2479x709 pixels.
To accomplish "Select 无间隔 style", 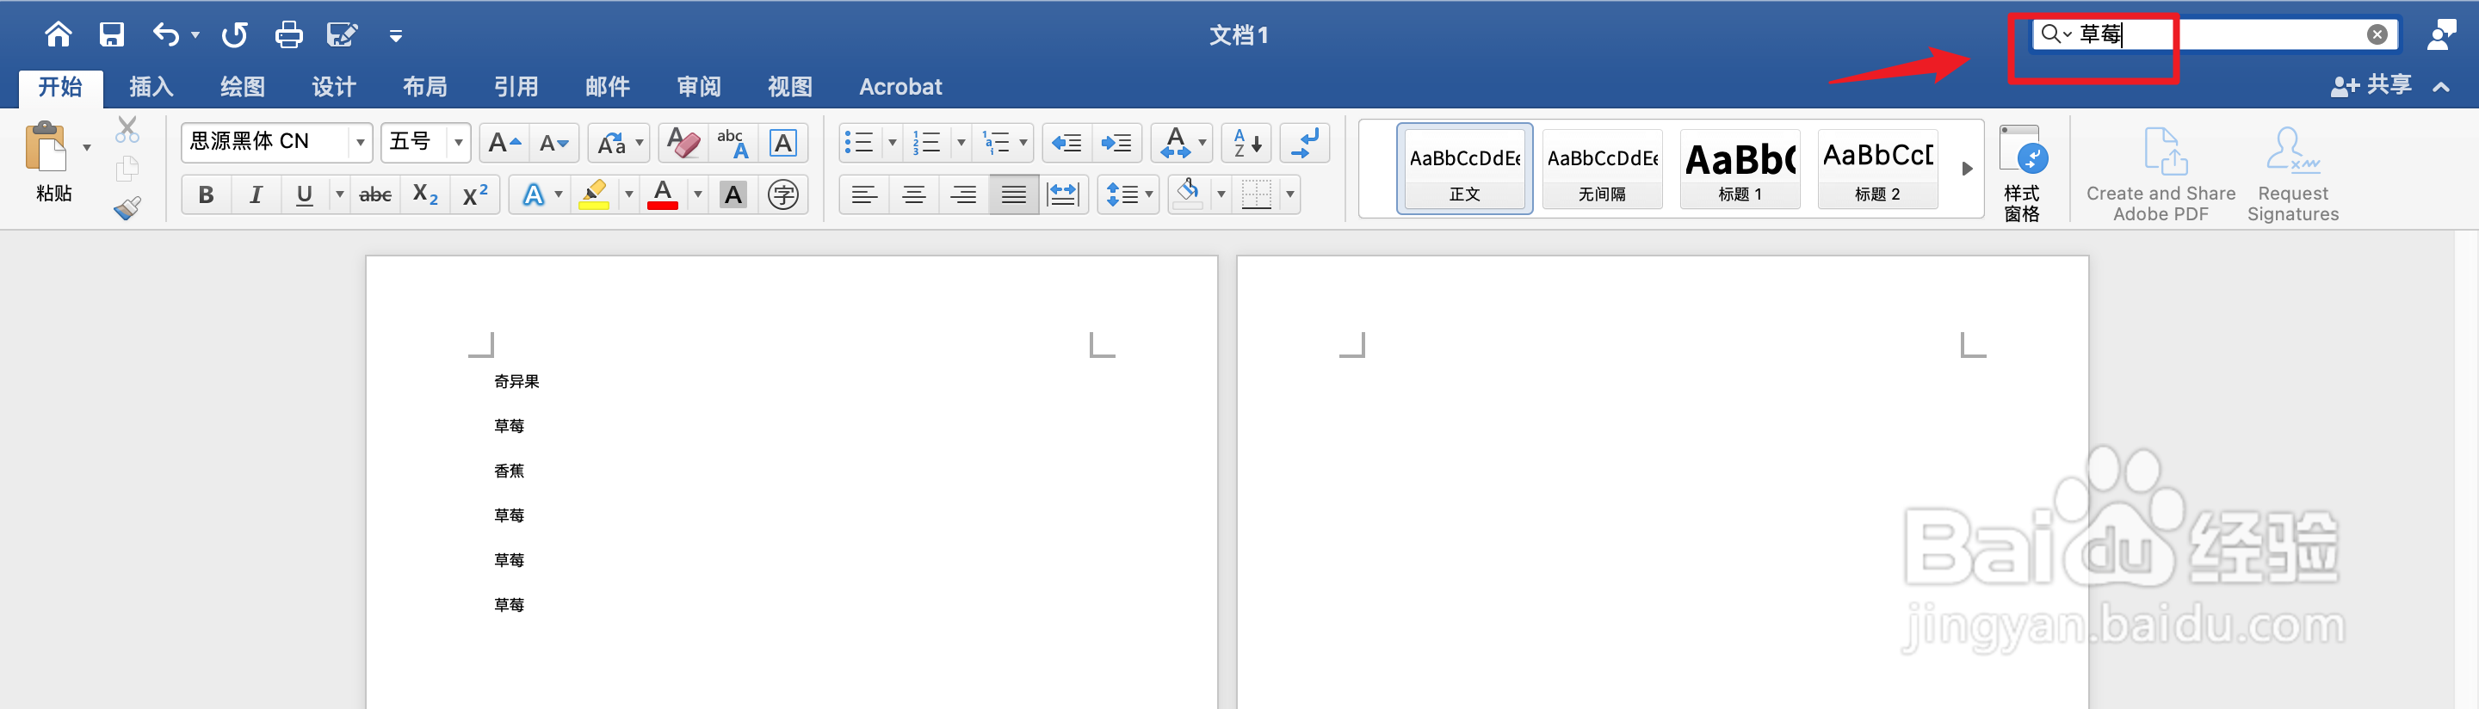I will 1602,169.
